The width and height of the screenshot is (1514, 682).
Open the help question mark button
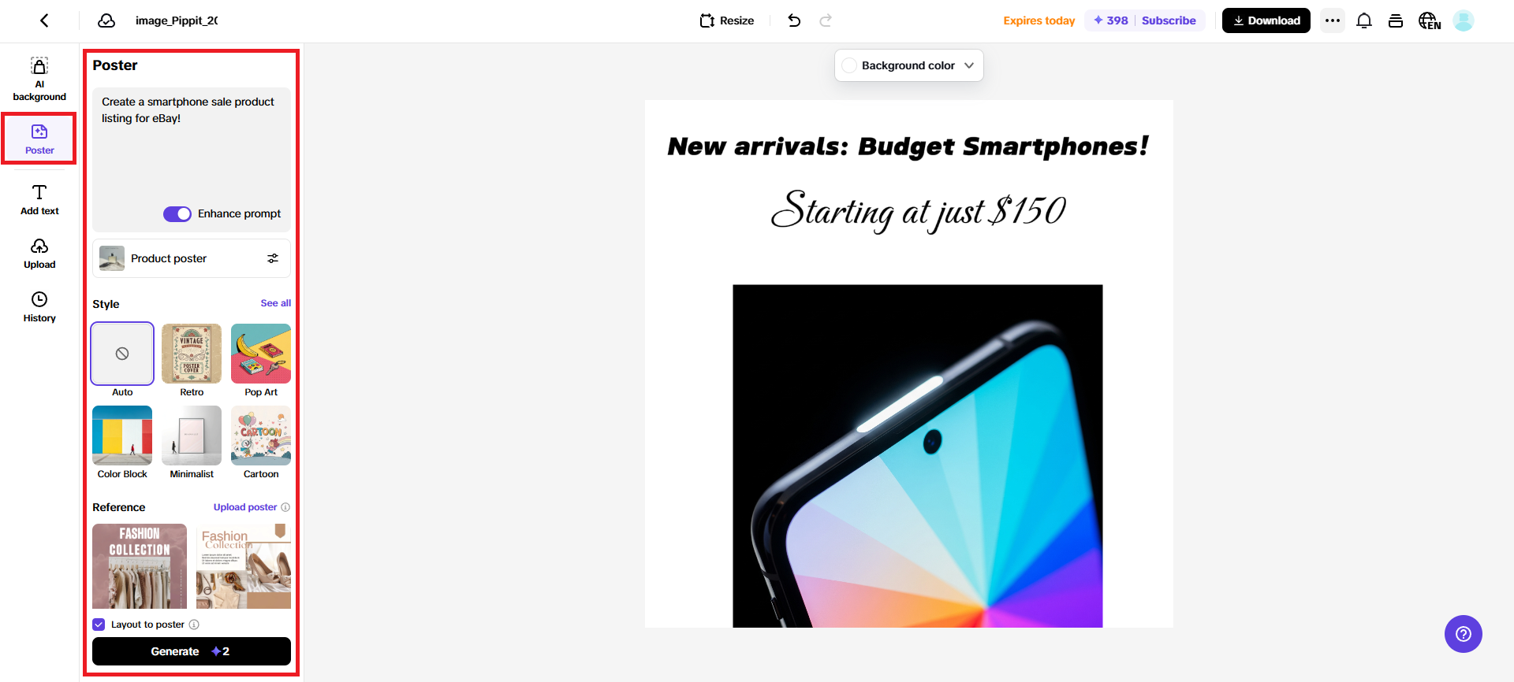click(x=1464, y=634)
